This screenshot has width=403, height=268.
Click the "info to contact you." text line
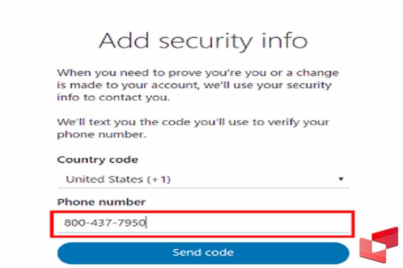pos(113,97)
